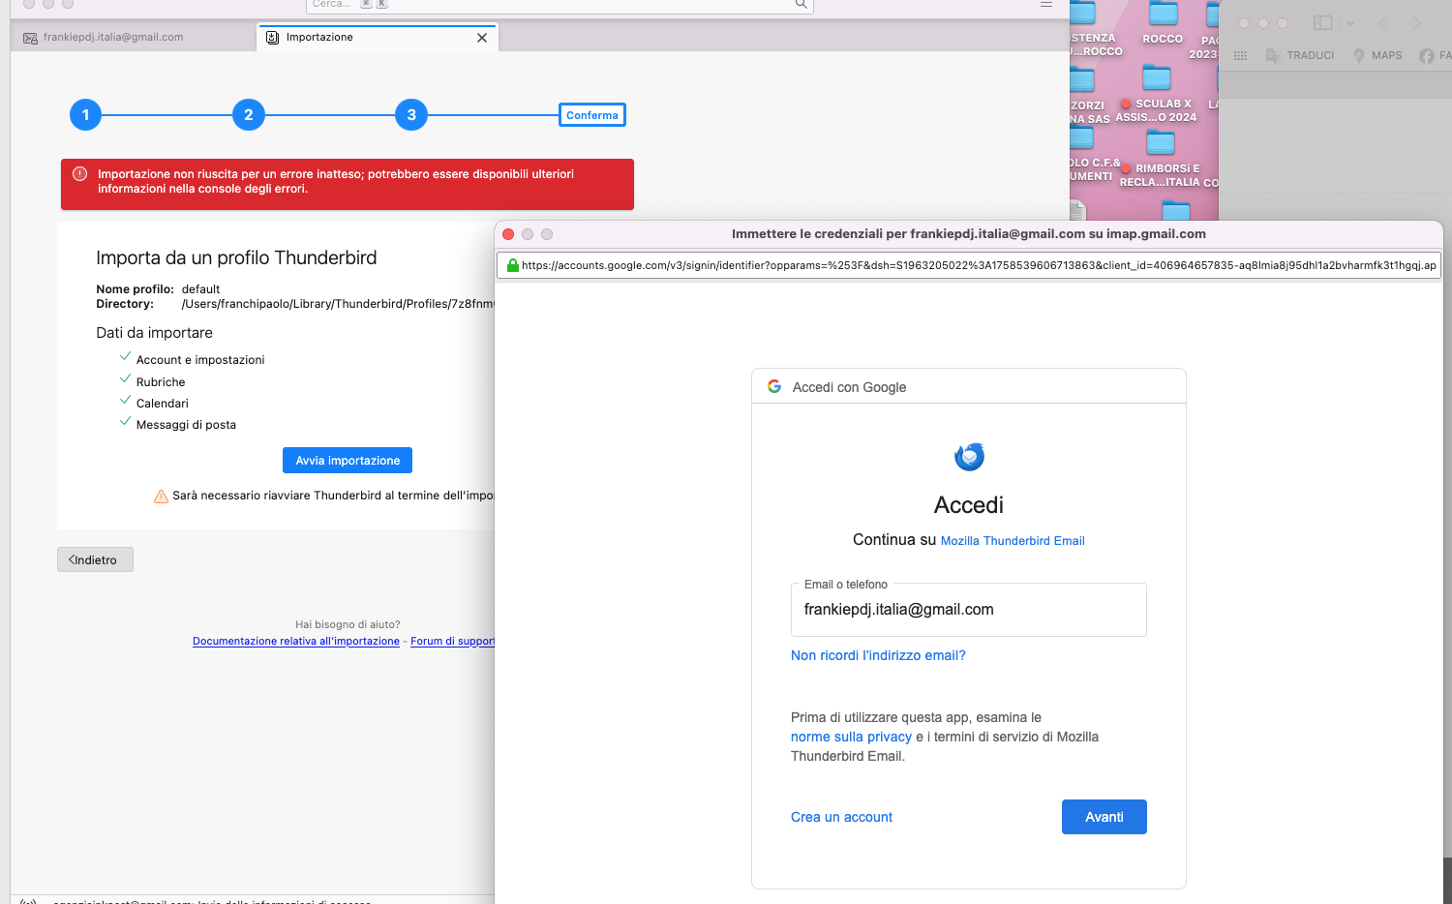Focus the Email o telefono input field
The height and width of the screenshot is (904, 1452).
[x=969, y=610]
